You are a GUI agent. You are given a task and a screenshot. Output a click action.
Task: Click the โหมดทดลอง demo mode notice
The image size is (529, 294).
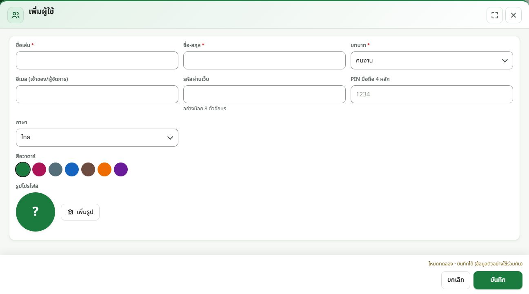tap(476, 264)
